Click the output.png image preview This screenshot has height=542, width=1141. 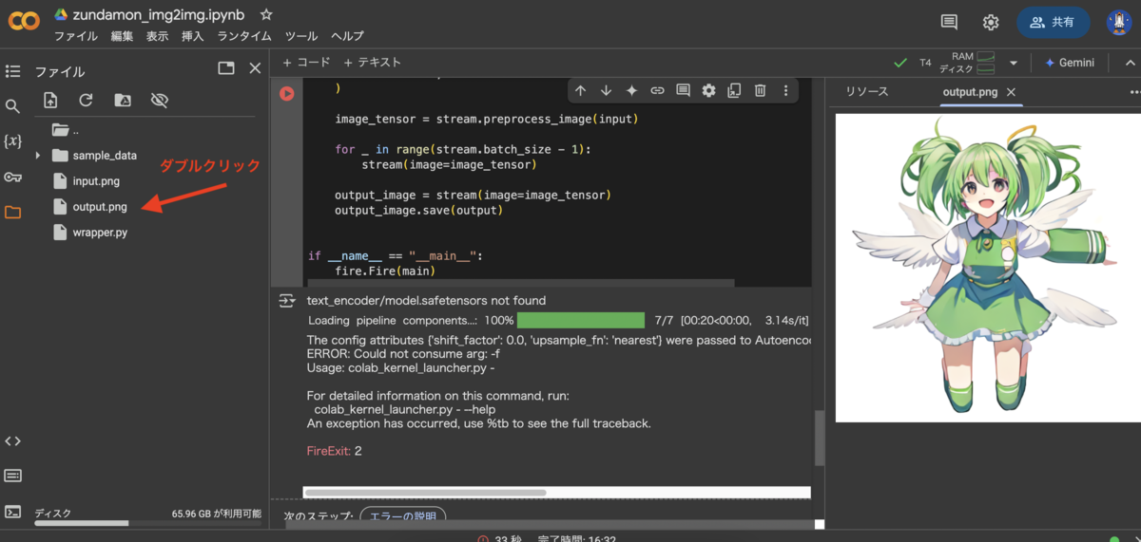click(988, 268)
